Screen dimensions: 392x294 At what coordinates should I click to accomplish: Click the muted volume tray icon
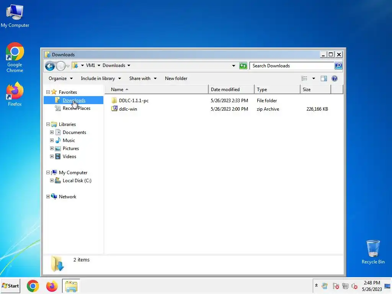tap(354, 286)
